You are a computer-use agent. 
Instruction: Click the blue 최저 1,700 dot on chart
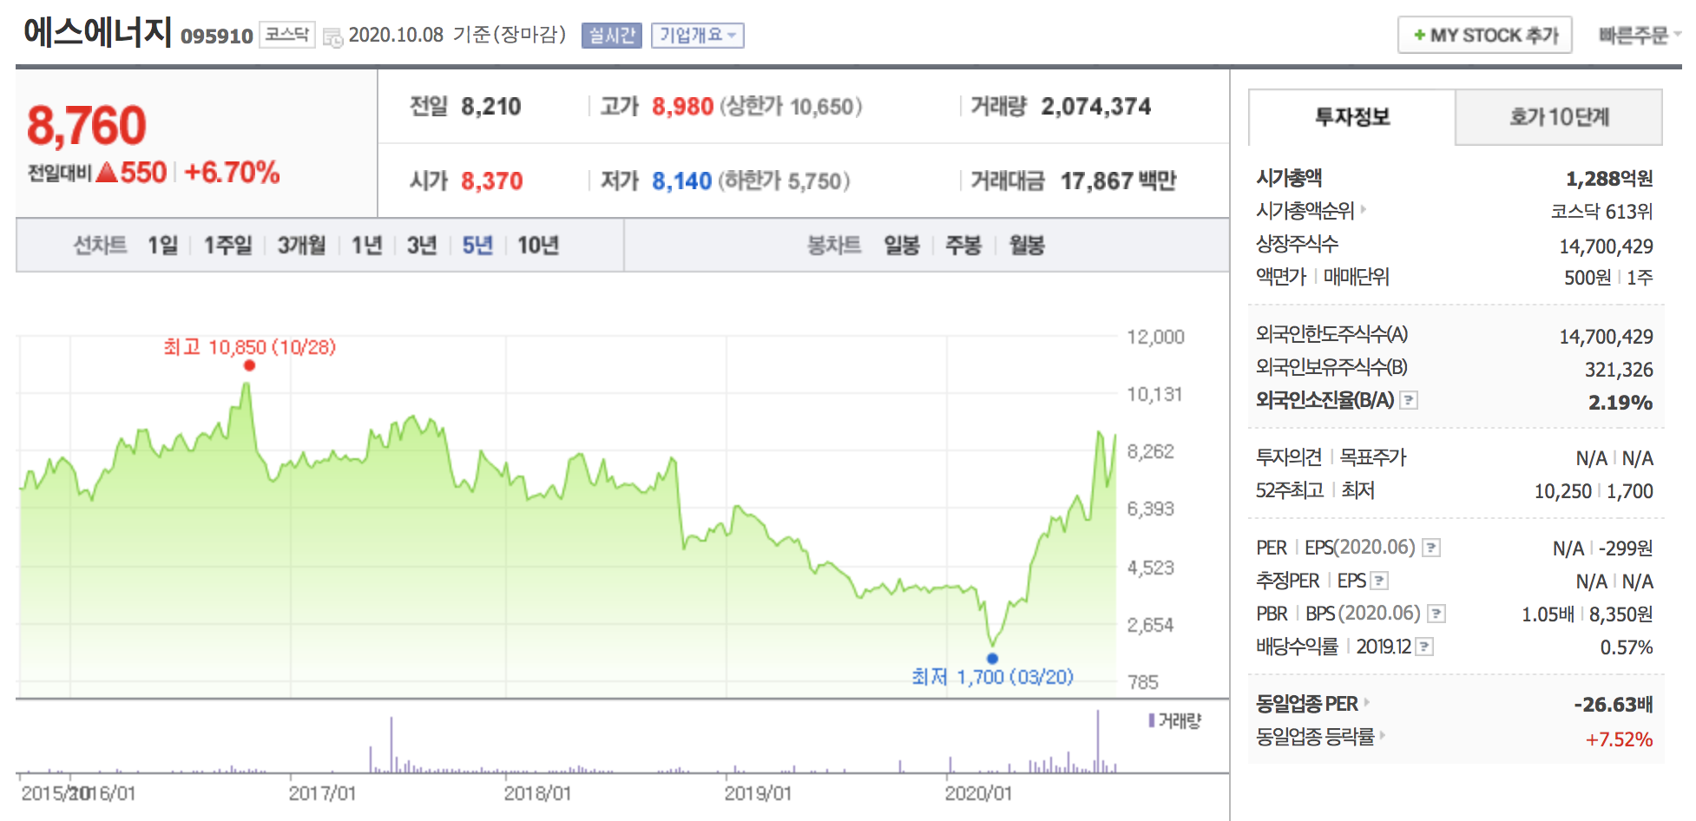[992, 659]
